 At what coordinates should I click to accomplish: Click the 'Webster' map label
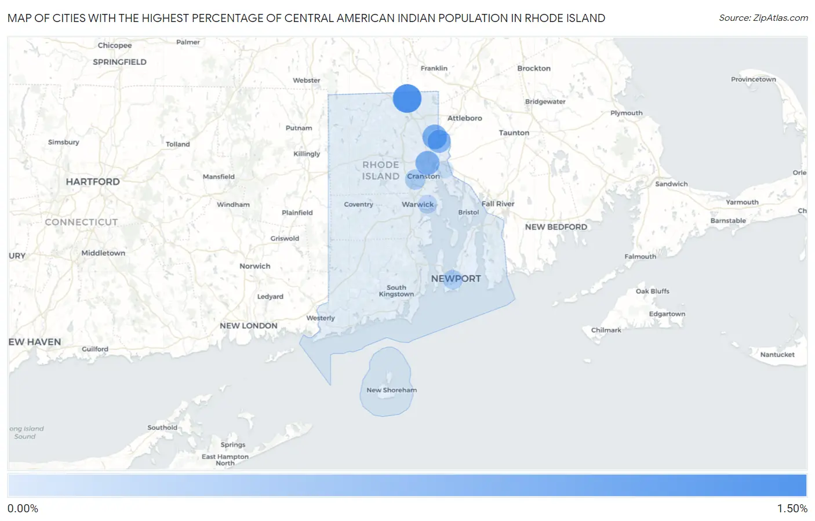click(x=306, y=81)
